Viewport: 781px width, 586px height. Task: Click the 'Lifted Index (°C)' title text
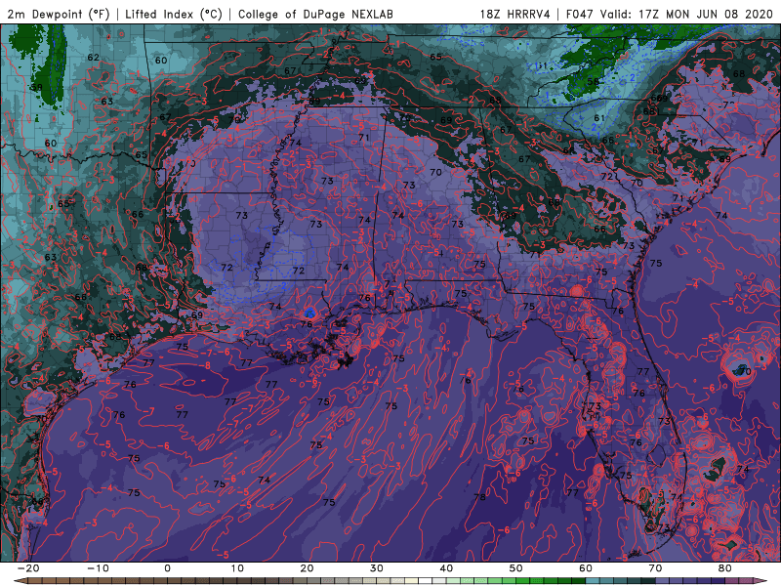(x=174, y=14)
